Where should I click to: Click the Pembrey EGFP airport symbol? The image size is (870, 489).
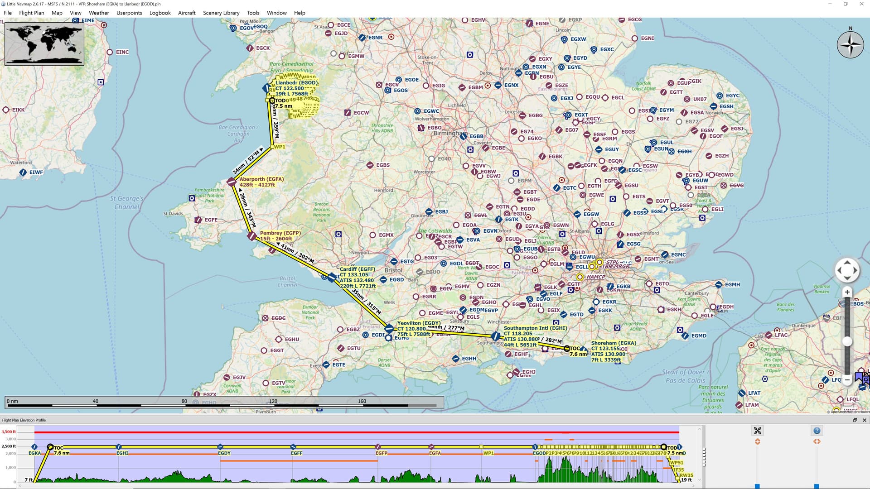pyautogui.click(x=252, y=236)
